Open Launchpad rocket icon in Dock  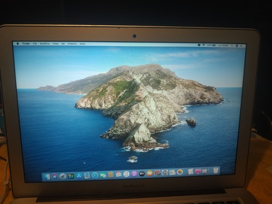63,176
